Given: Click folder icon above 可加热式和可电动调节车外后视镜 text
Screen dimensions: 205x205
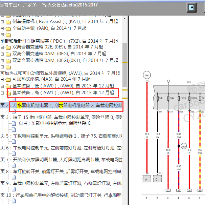Looking at the screenshot, I should point(8,67).
